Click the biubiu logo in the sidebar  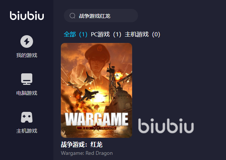[27, 16]
